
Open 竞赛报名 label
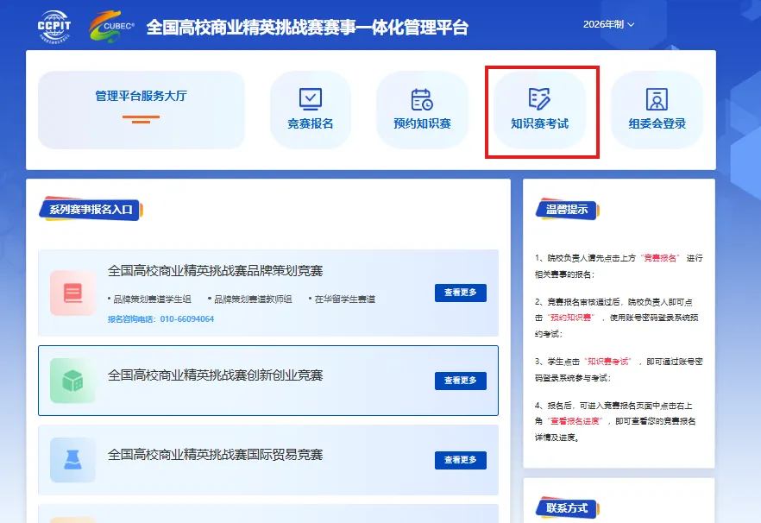(310, 123)
